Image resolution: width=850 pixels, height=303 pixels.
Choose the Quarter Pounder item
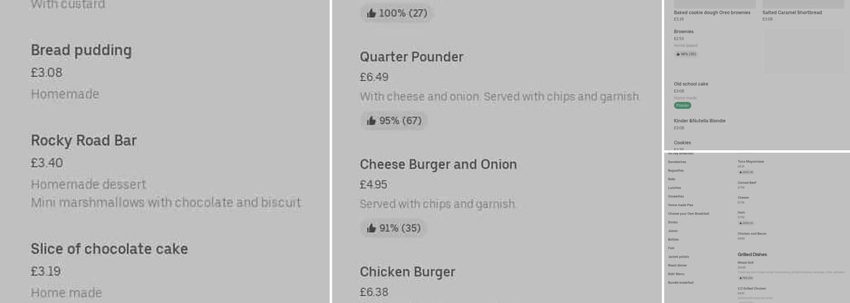click(x=412, y=57)
